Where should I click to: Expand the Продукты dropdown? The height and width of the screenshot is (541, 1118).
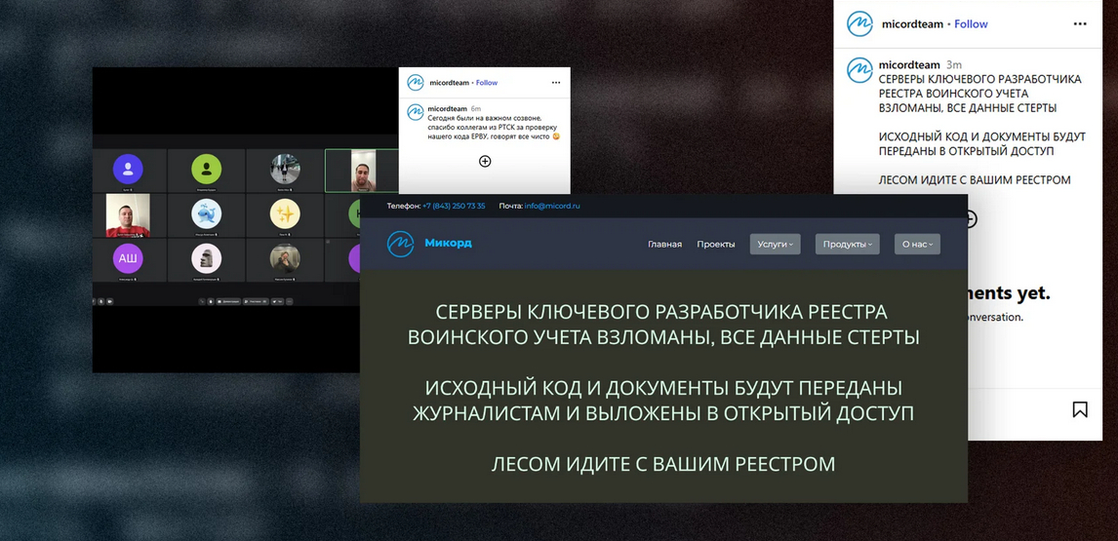coord(847,244)
